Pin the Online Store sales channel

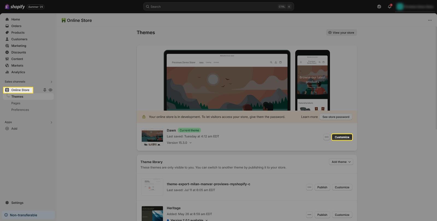(x=45, y=90)
